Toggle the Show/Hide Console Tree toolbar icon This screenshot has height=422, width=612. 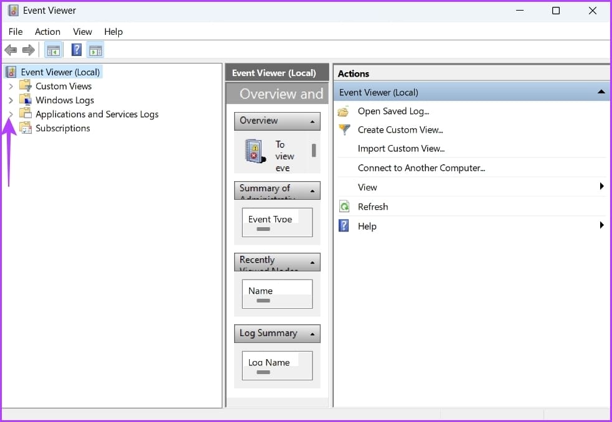click(x=54, y=50)
